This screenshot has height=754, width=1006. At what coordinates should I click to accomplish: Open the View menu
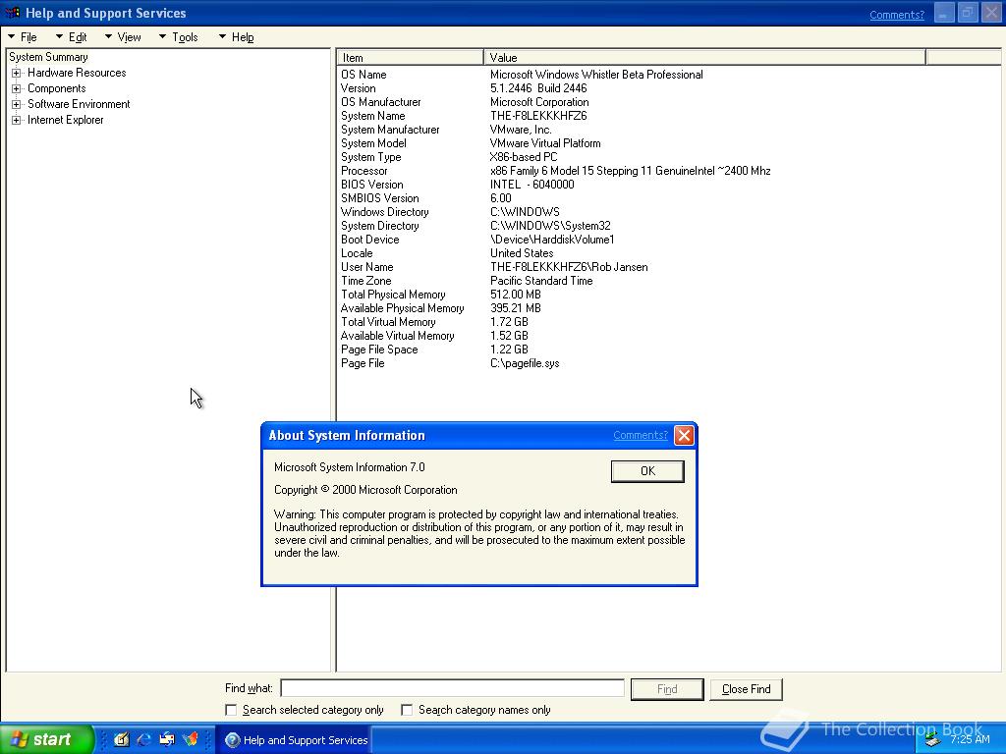[123, 37]
